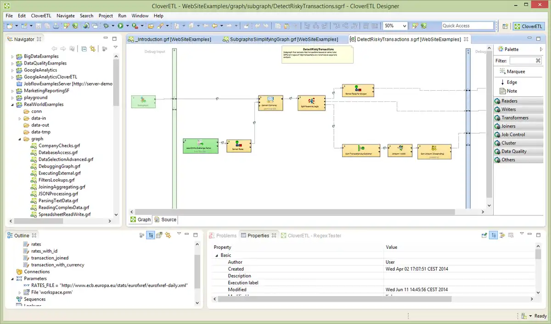The width and height of the screenshot is (551, 324).
Task: Collapse the Parameters node in Outline
Action: pos(13,278)
